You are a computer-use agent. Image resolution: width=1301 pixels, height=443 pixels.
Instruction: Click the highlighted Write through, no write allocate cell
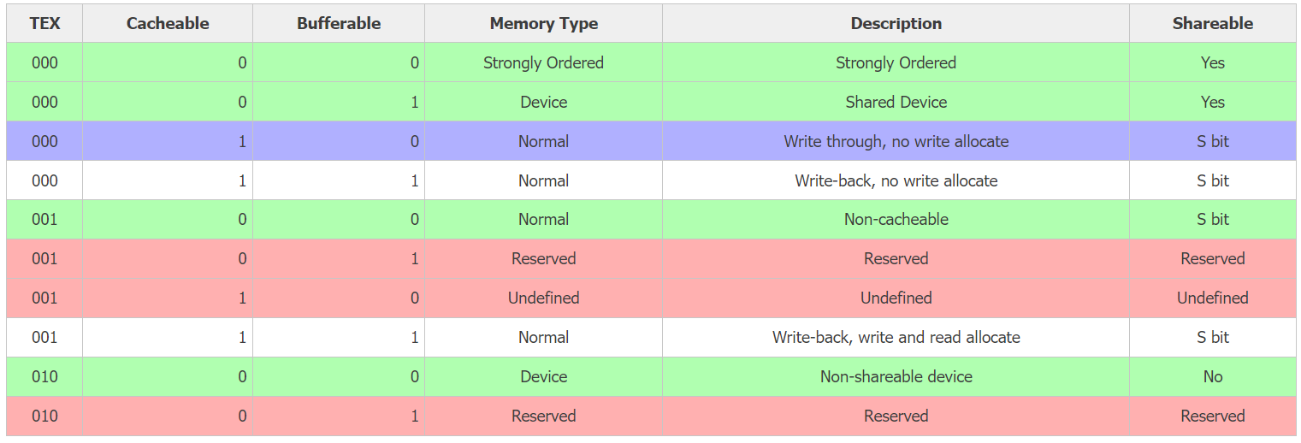[x=896, y=141]
